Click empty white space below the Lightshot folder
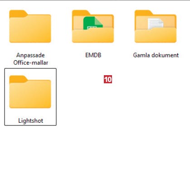190x182 pixels. 30,151
